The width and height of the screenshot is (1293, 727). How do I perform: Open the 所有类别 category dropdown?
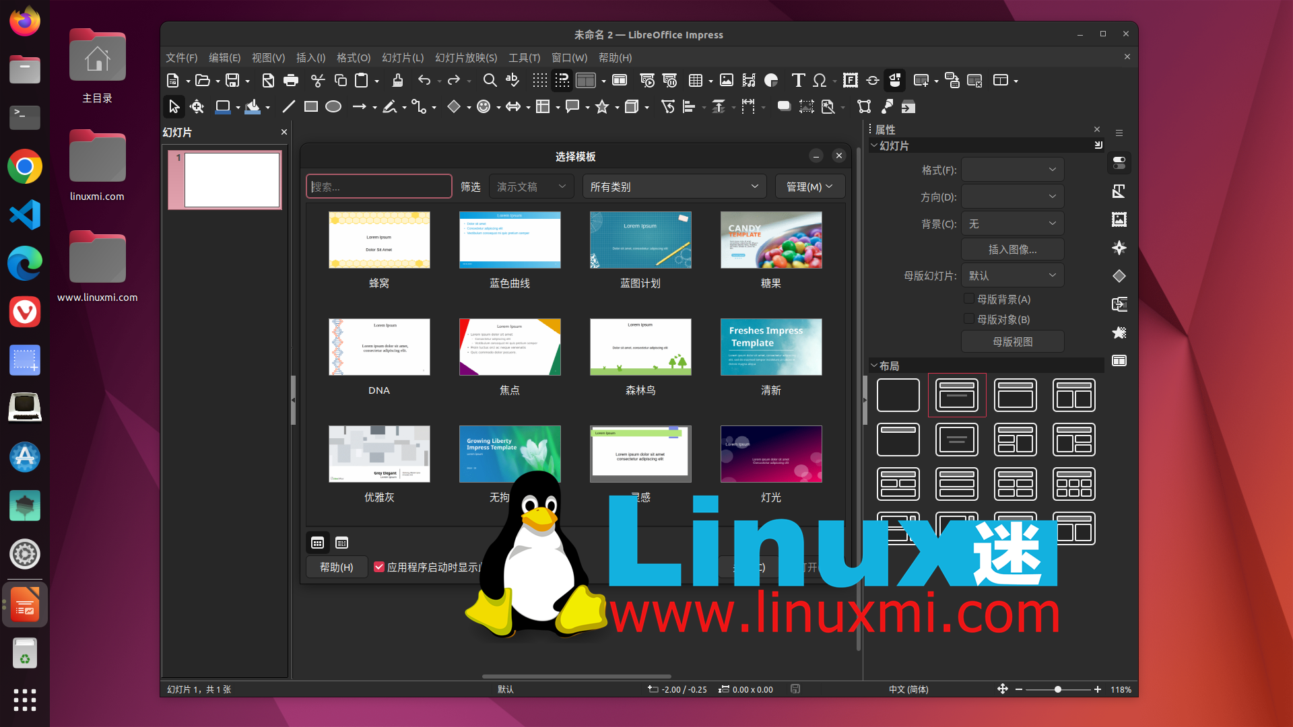click(x=674, y=186)
